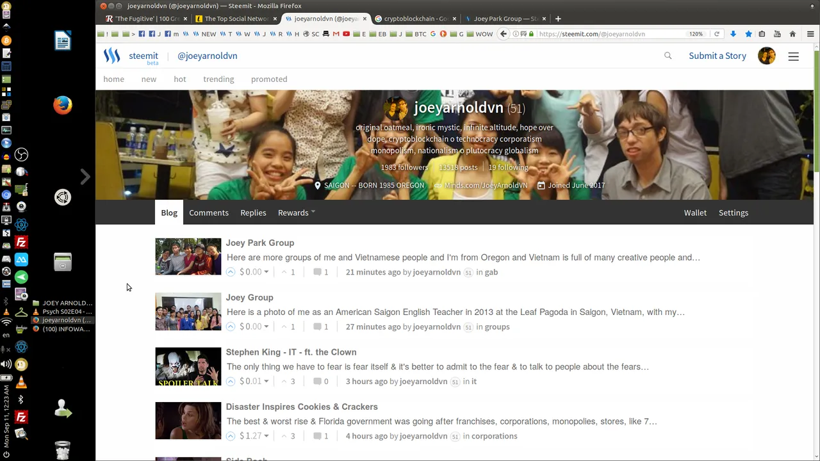820x461 pixels.
Task: Click 1983 followers count
Action: point(404,167)
